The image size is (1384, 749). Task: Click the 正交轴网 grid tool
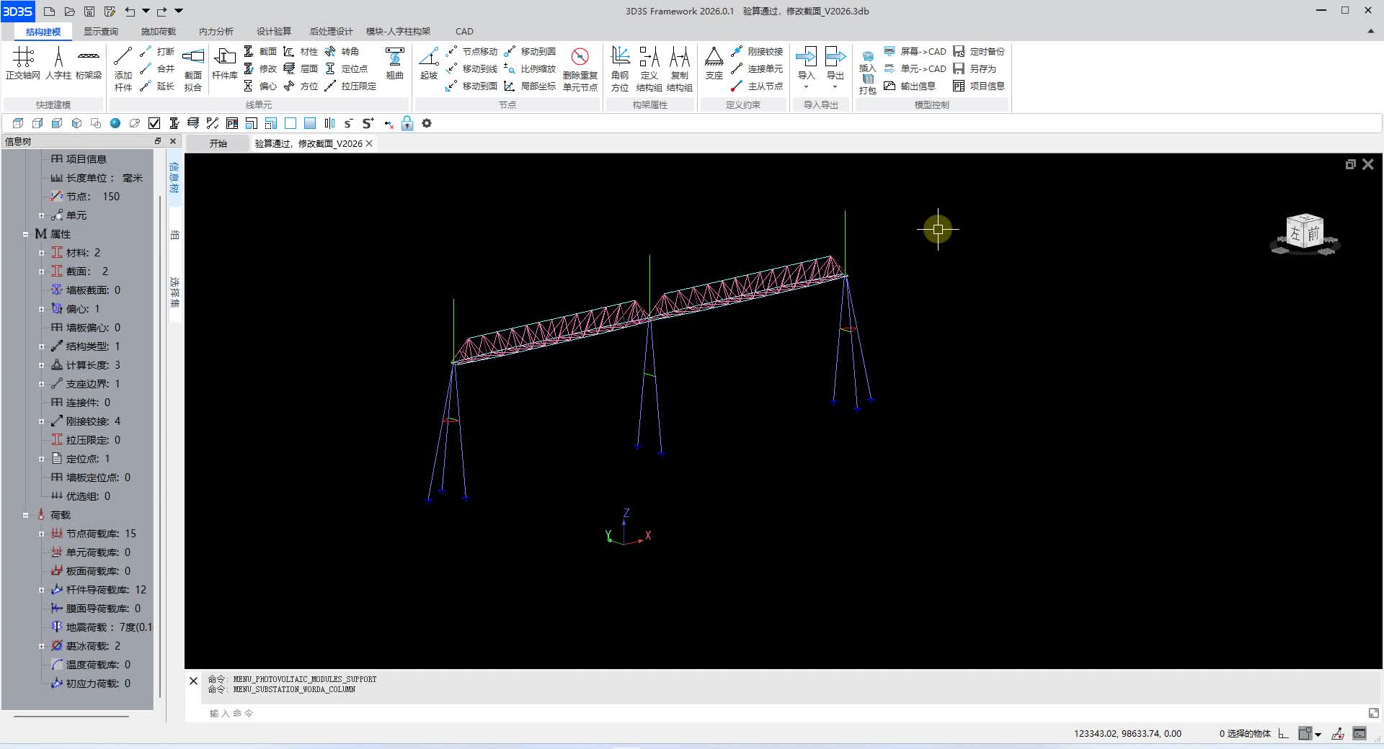click(x=23, y=63)
